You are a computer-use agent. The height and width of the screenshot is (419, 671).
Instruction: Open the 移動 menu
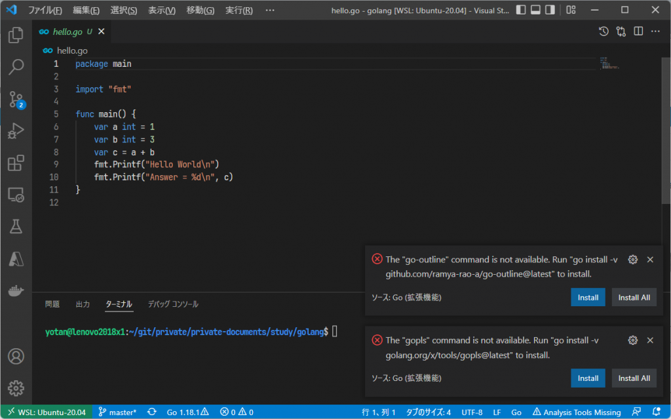click(x=201, y=10)
